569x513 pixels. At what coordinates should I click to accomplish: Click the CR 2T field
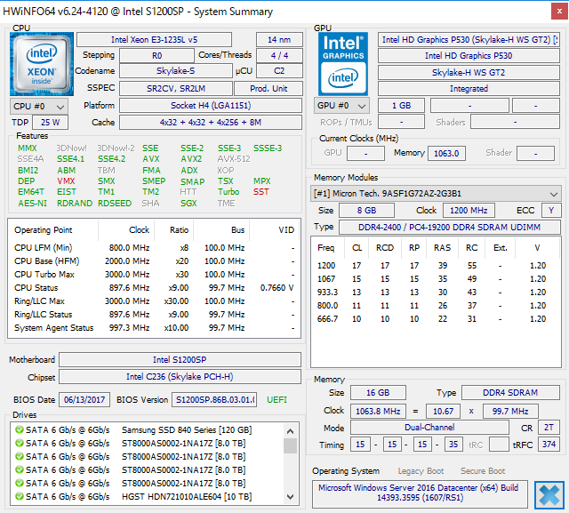549,428
